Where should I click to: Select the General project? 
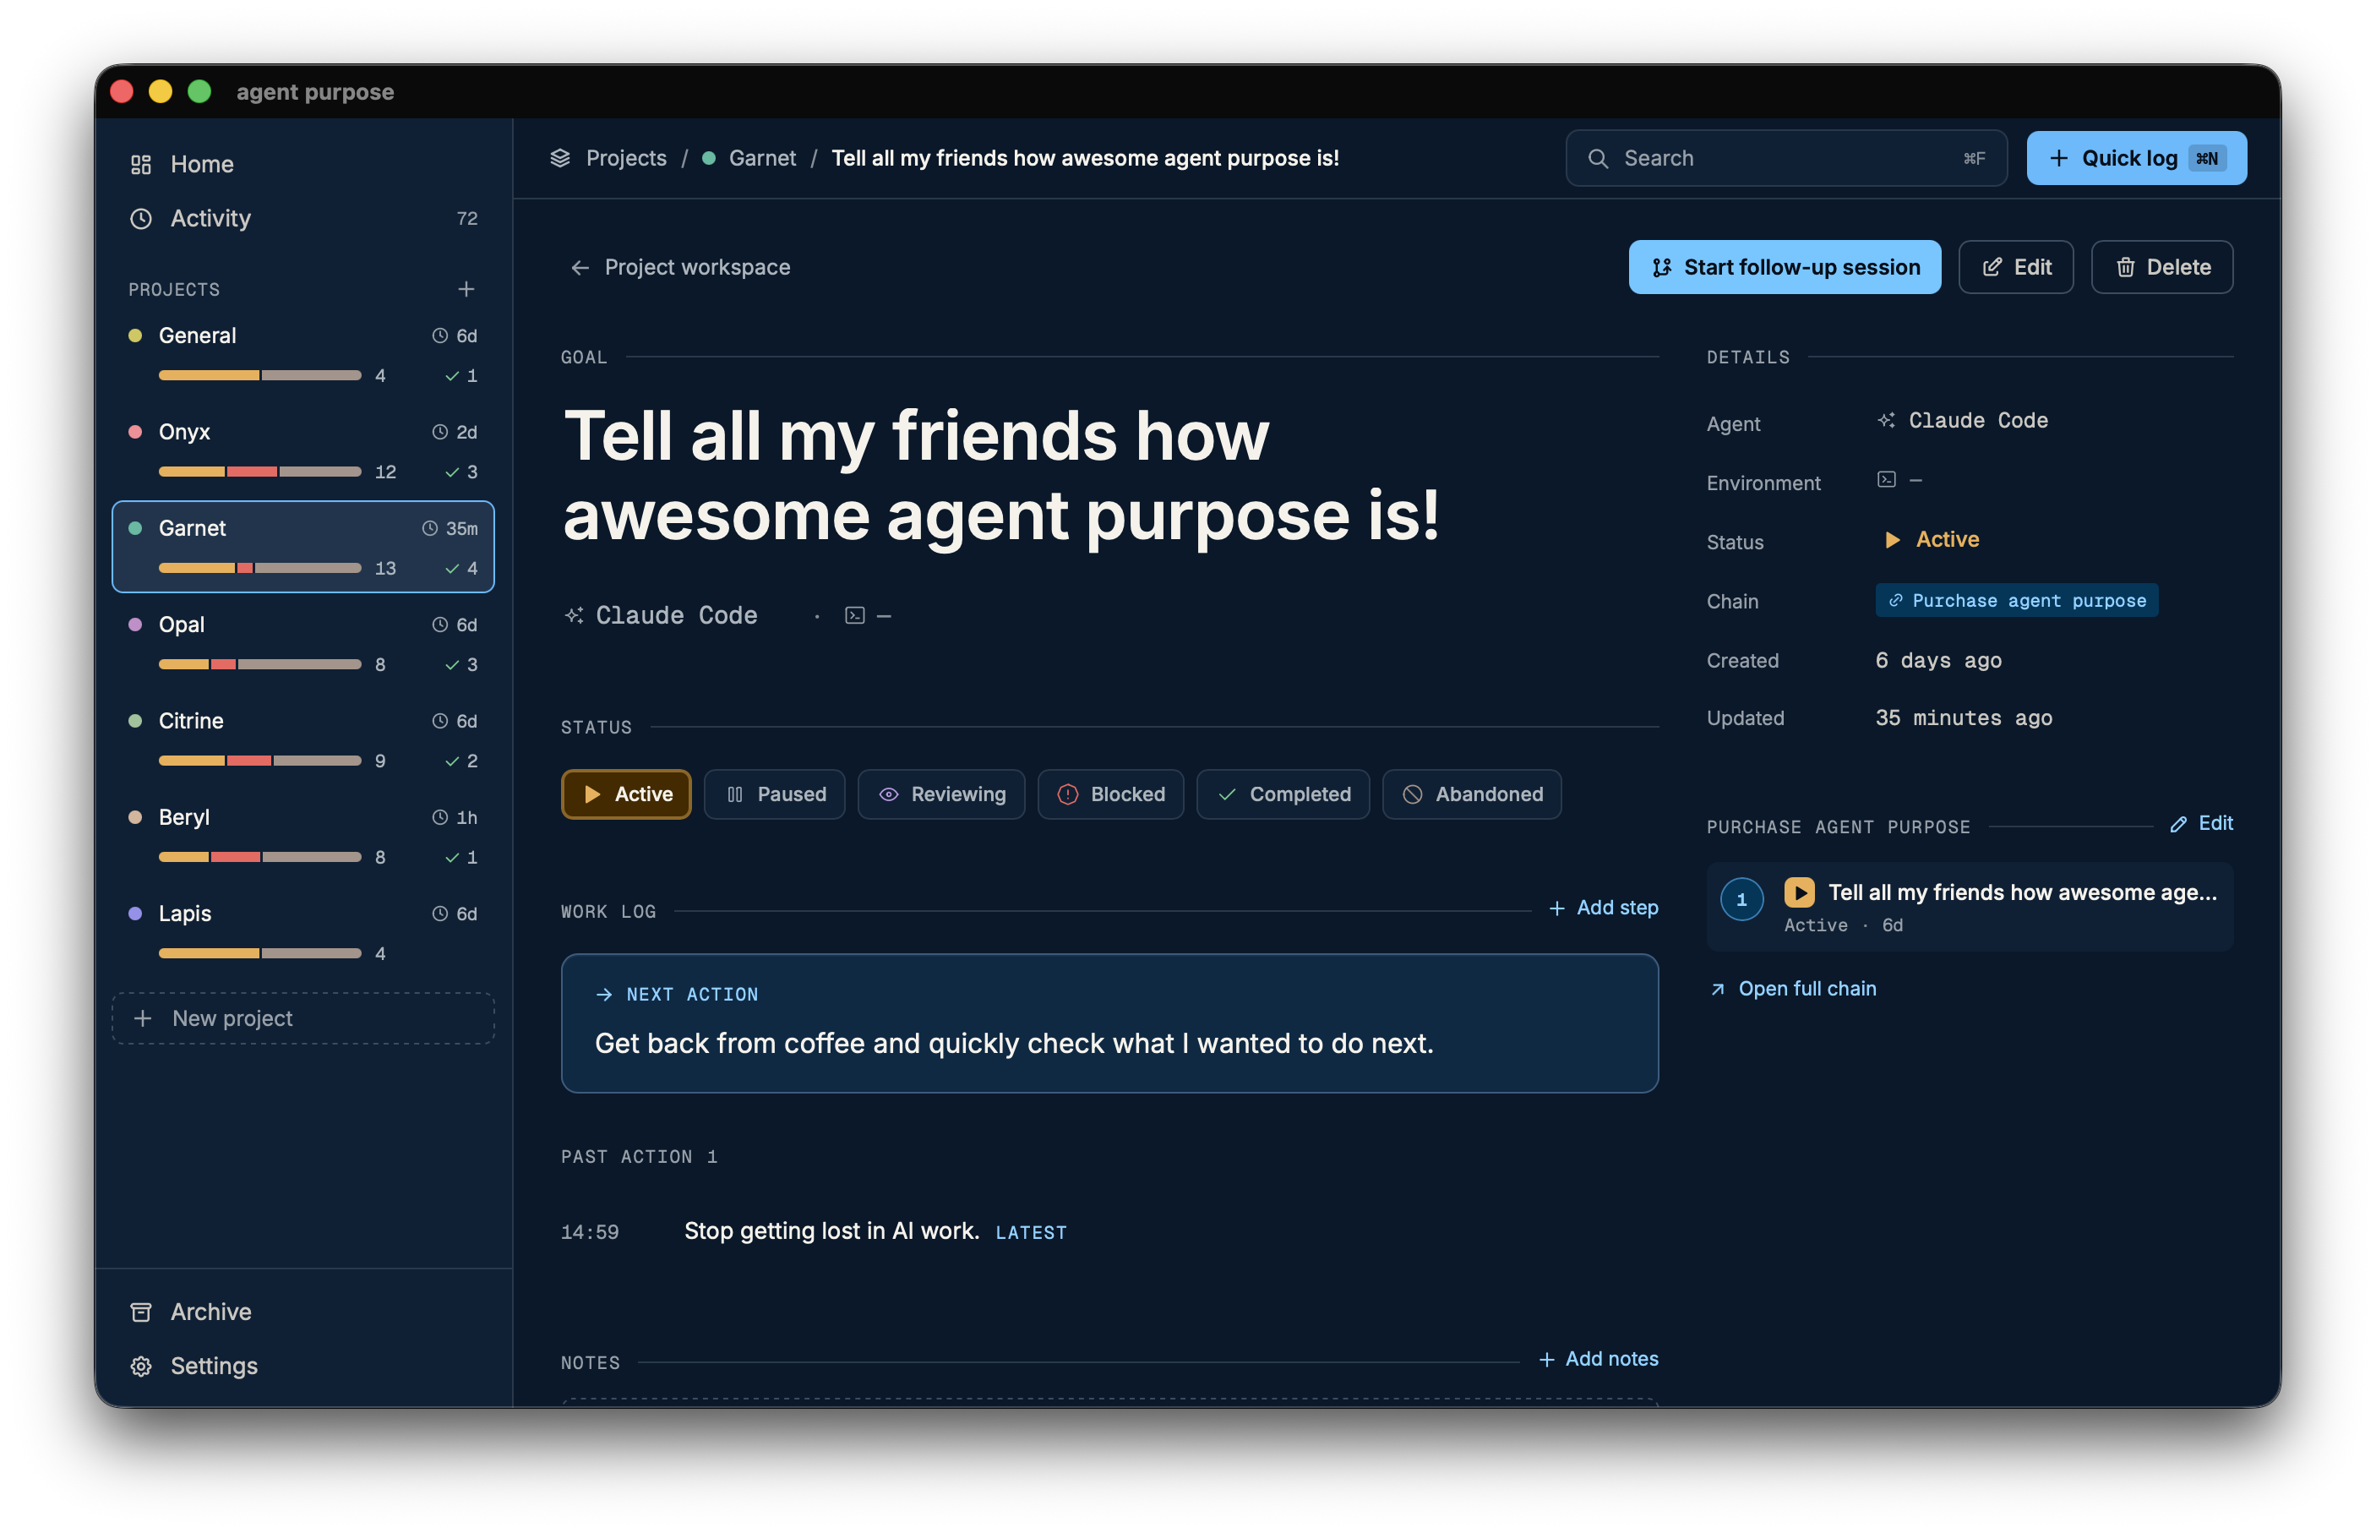[x=302, y=354]
